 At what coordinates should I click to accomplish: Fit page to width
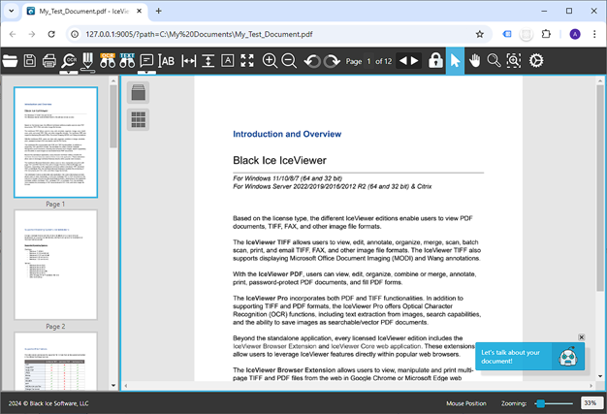click(188, 61)
